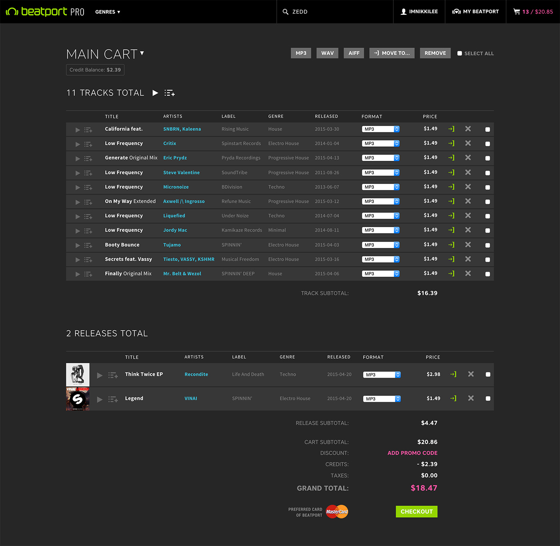Click the Beatport Pro logo
The image size is (560, 546).
45,12
